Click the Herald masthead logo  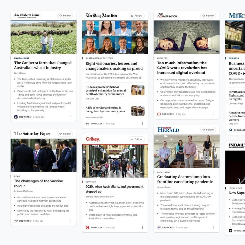point(168,130)
